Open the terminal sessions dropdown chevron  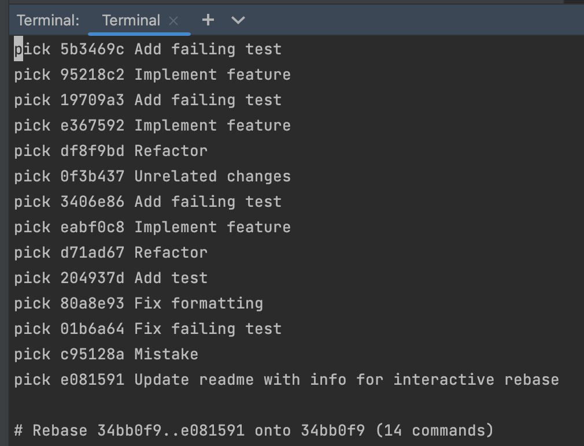click(x=237, y=20)
